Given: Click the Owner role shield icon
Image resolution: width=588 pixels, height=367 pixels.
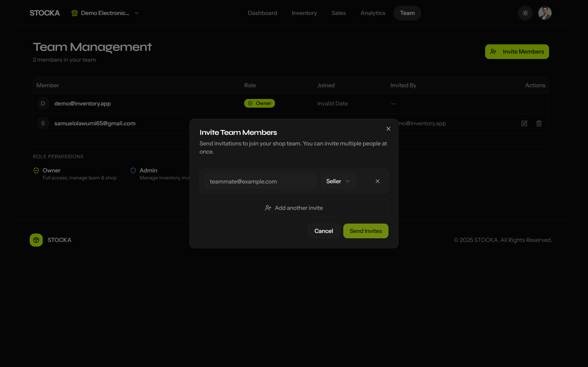Looking at the screenshot, I should point(36,170).
